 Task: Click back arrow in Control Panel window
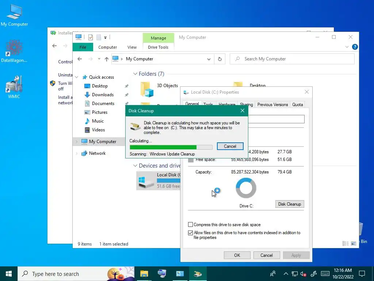click(x=55, y=46)
